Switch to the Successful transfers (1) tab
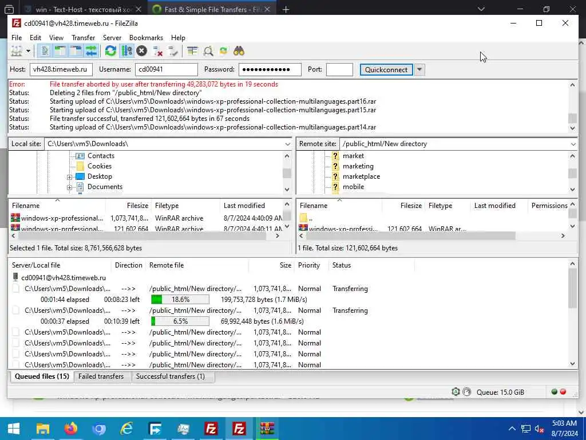The height and width of the screenshot is (440, 586). [x=171, y=376]
